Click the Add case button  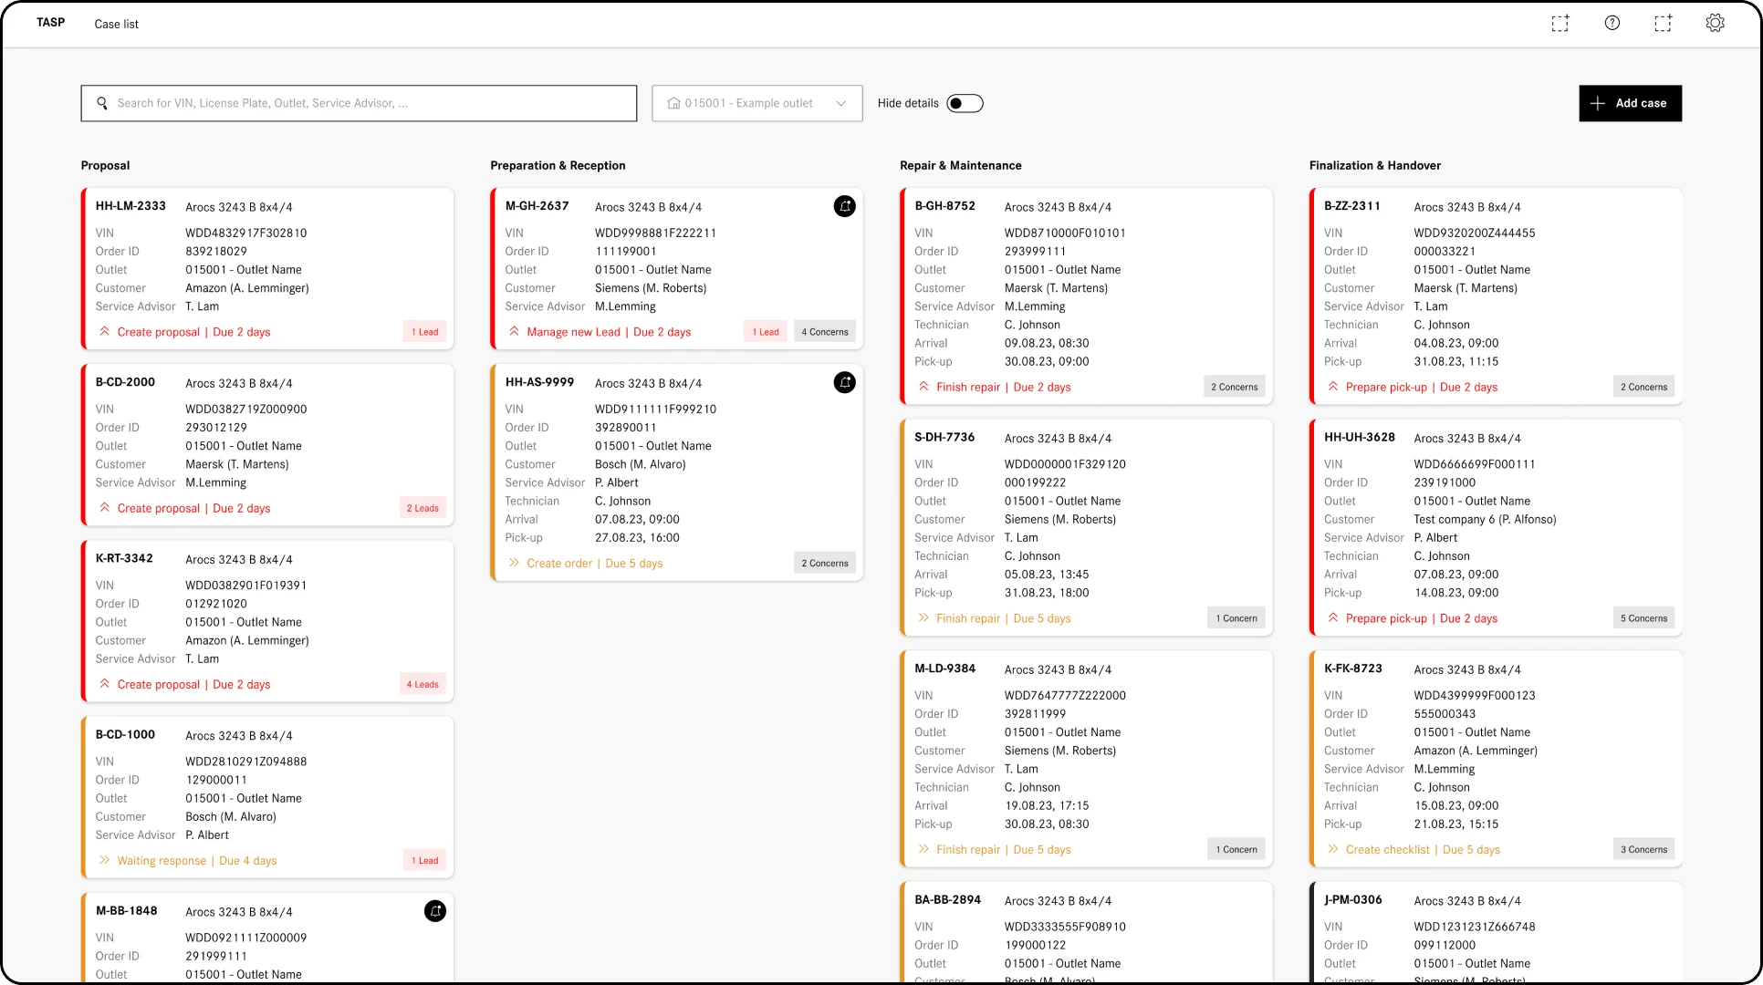pos(1630,103)
